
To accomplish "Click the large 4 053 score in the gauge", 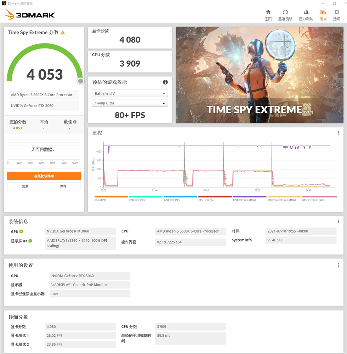I will [x=45, y=74].
